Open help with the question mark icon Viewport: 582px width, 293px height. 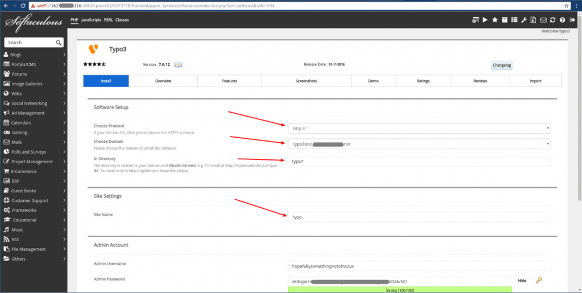[562, 20]
